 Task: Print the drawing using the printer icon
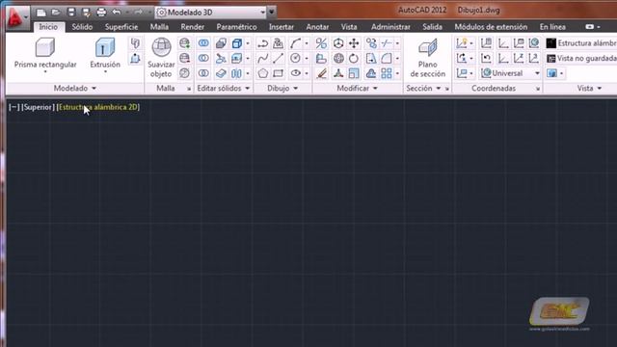coord(101,13)
